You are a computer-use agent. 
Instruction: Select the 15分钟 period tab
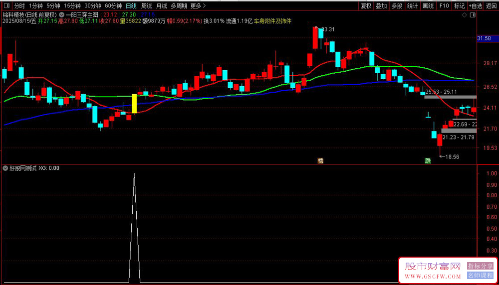coord(72,5)
